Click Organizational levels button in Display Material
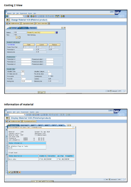The width and height of the screenshot is (131, 187). pos(29,121)
